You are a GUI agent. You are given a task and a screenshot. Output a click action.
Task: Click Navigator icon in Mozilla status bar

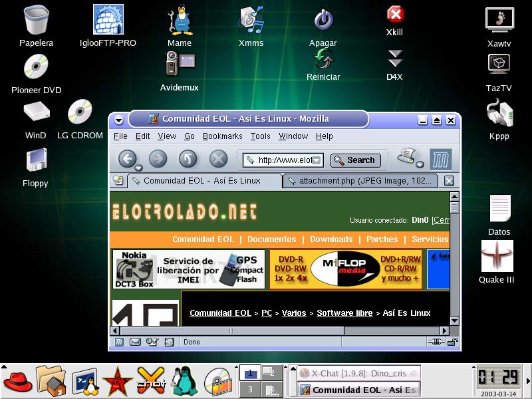[119, 342]
